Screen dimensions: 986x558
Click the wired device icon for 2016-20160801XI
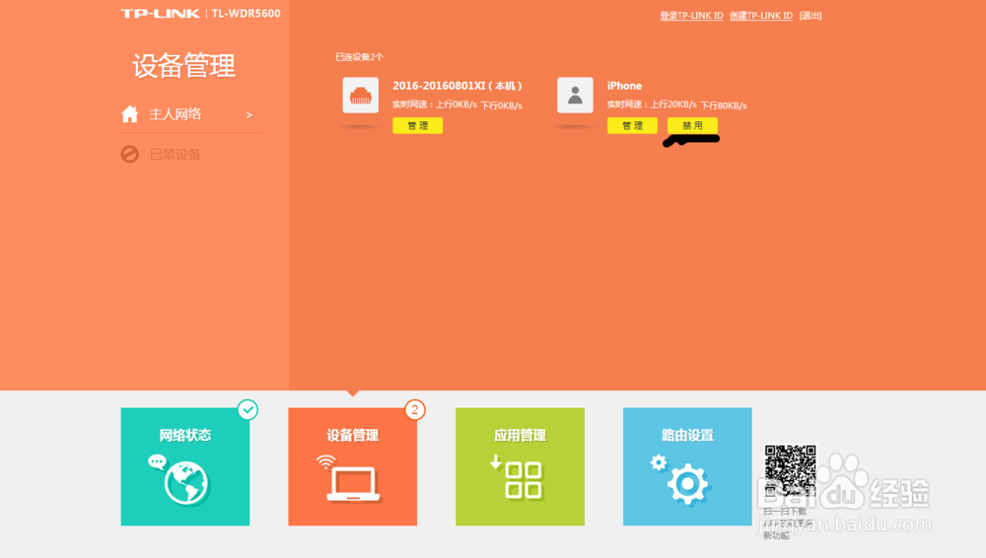click(x=360, y=95)
